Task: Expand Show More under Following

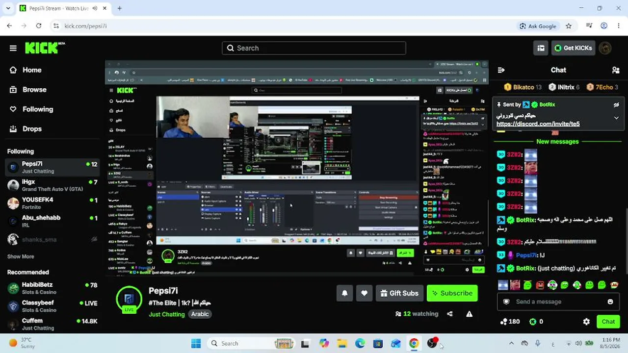Action: (21, 256)
